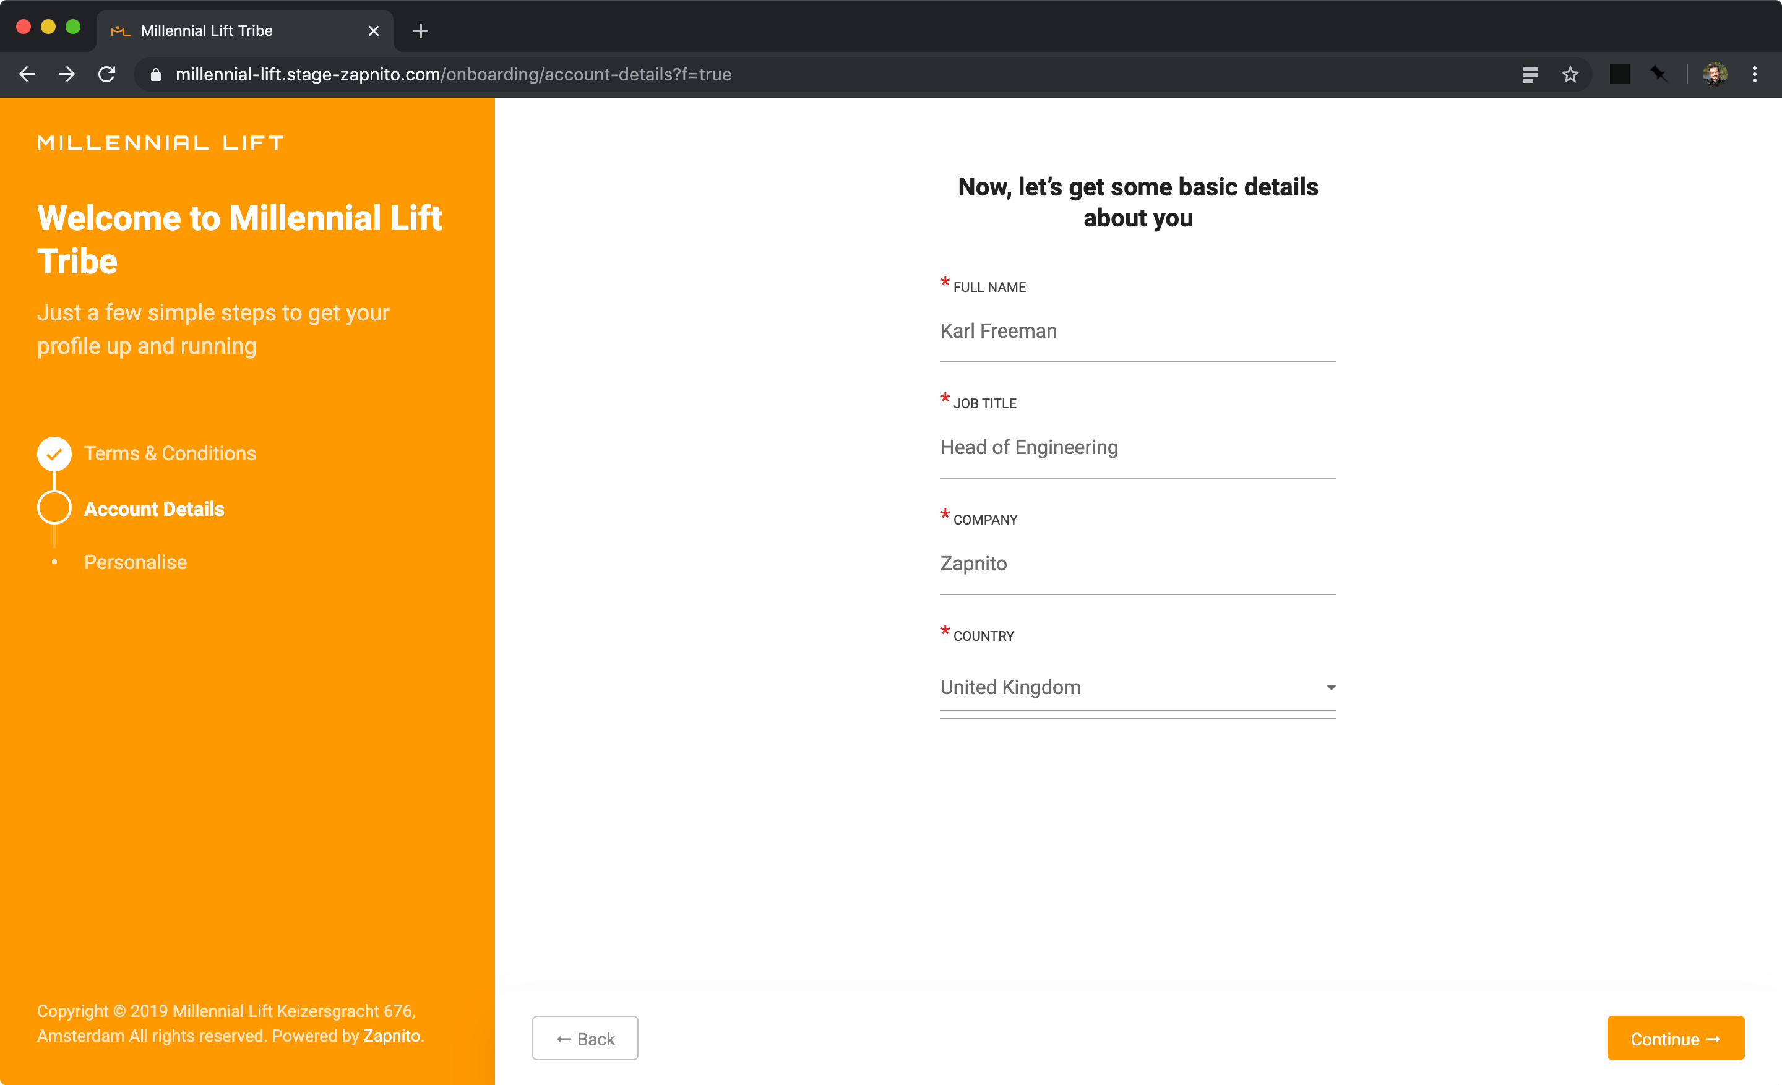Click the Back button
Image resolution: width=1782 pixels, height=1085 pixels.
[x=584, y=1037]
